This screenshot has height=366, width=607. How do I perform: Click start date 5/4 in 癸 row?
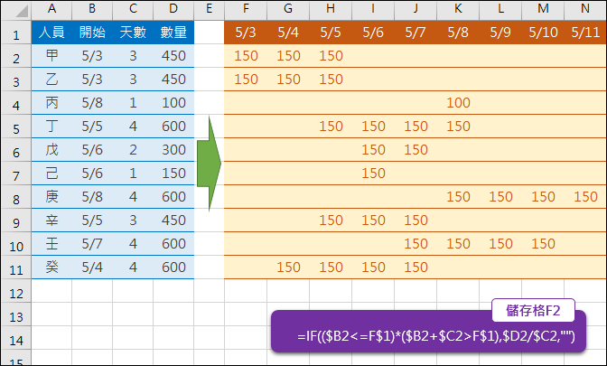click(x=92, y=267)
